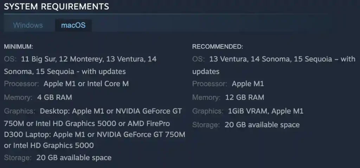Click the Processor label under Recommended
360x168 pixels.
pyautogui.click(x=210, y=84)
